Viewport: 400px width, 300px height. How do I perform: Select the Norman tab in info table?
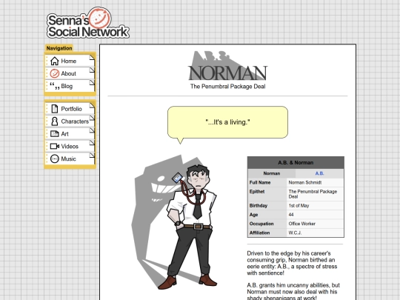click(x=271, y=173)
